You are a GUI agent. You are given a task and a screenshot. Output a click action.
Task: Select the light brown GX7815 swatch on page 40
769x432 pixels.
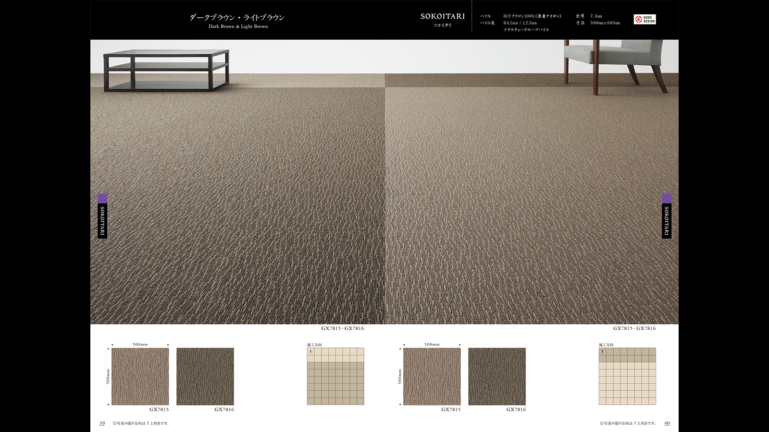point(432,376)
